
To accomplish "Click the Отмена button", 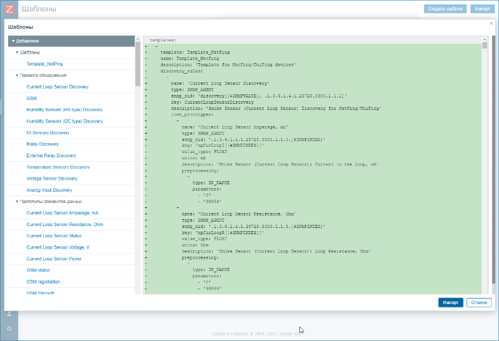I will click(x=479, y=302).
